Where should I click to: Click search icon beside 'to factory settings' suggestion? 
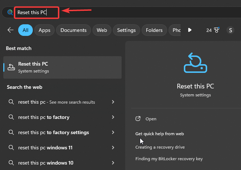tap(11, 132)
